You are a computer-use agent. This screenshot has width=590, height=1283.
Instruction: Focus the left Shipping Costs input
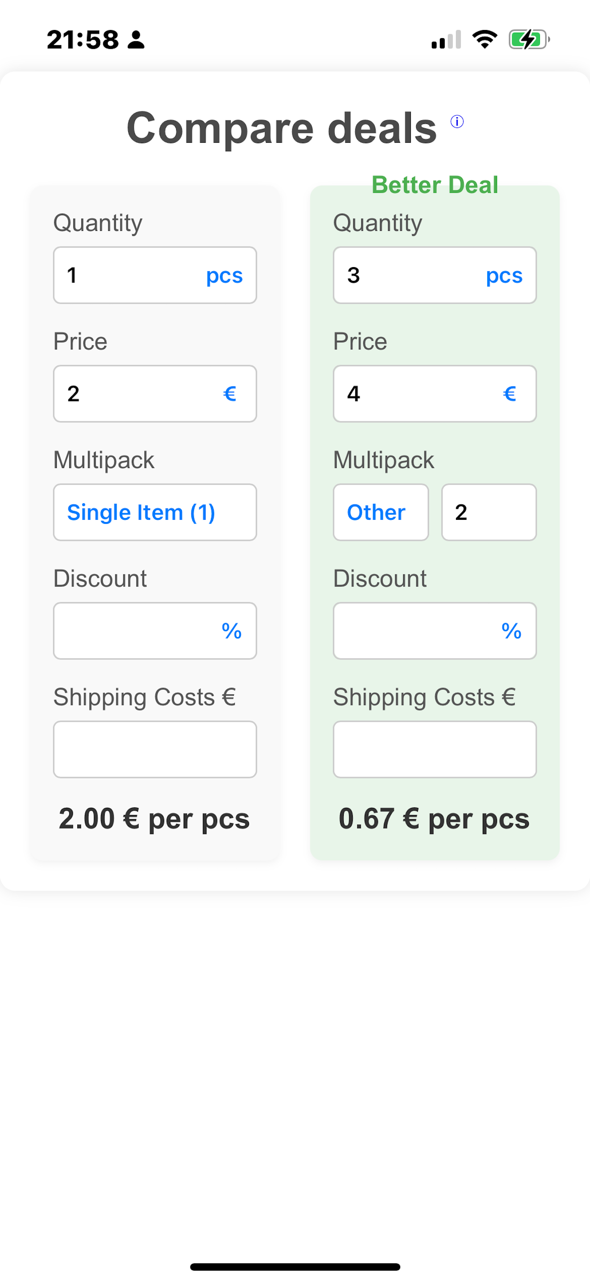point(155,750)
